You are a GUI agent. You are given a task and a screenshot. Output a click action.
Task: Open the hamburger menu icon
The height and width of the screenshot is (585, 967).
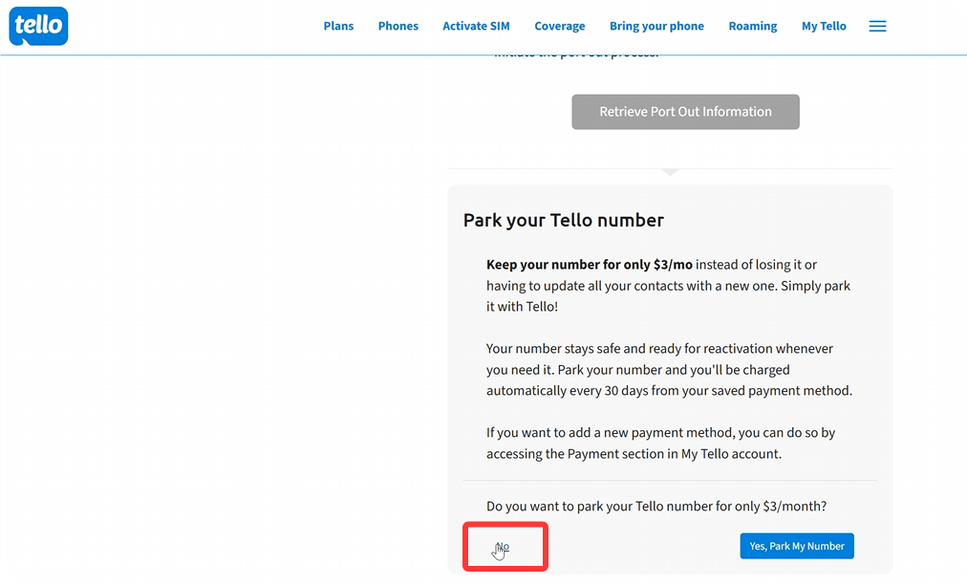pos(877,27)
